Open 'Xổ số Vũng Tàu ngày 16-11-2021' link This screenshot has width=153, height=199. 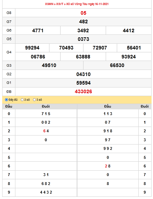pos(87,4)
